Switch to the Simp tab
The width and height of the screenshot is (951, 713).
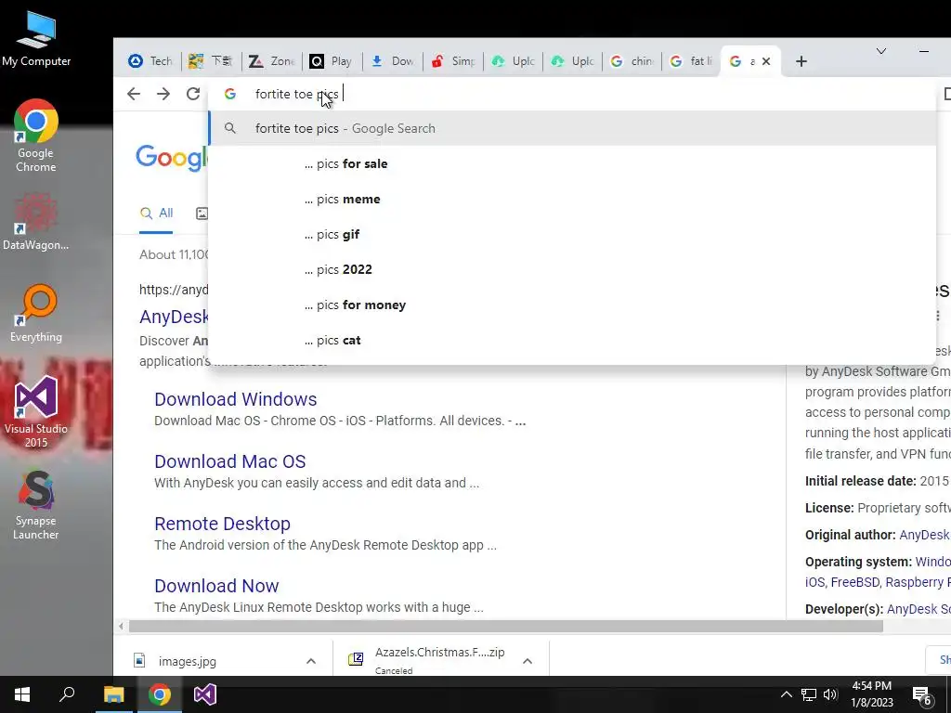coord(452,61)
